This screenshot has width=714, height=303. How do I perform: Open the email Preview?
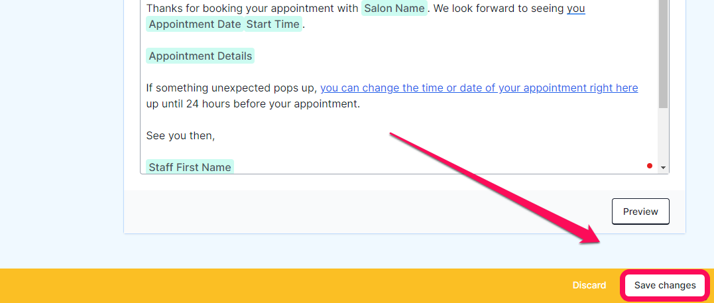point(640,212)
